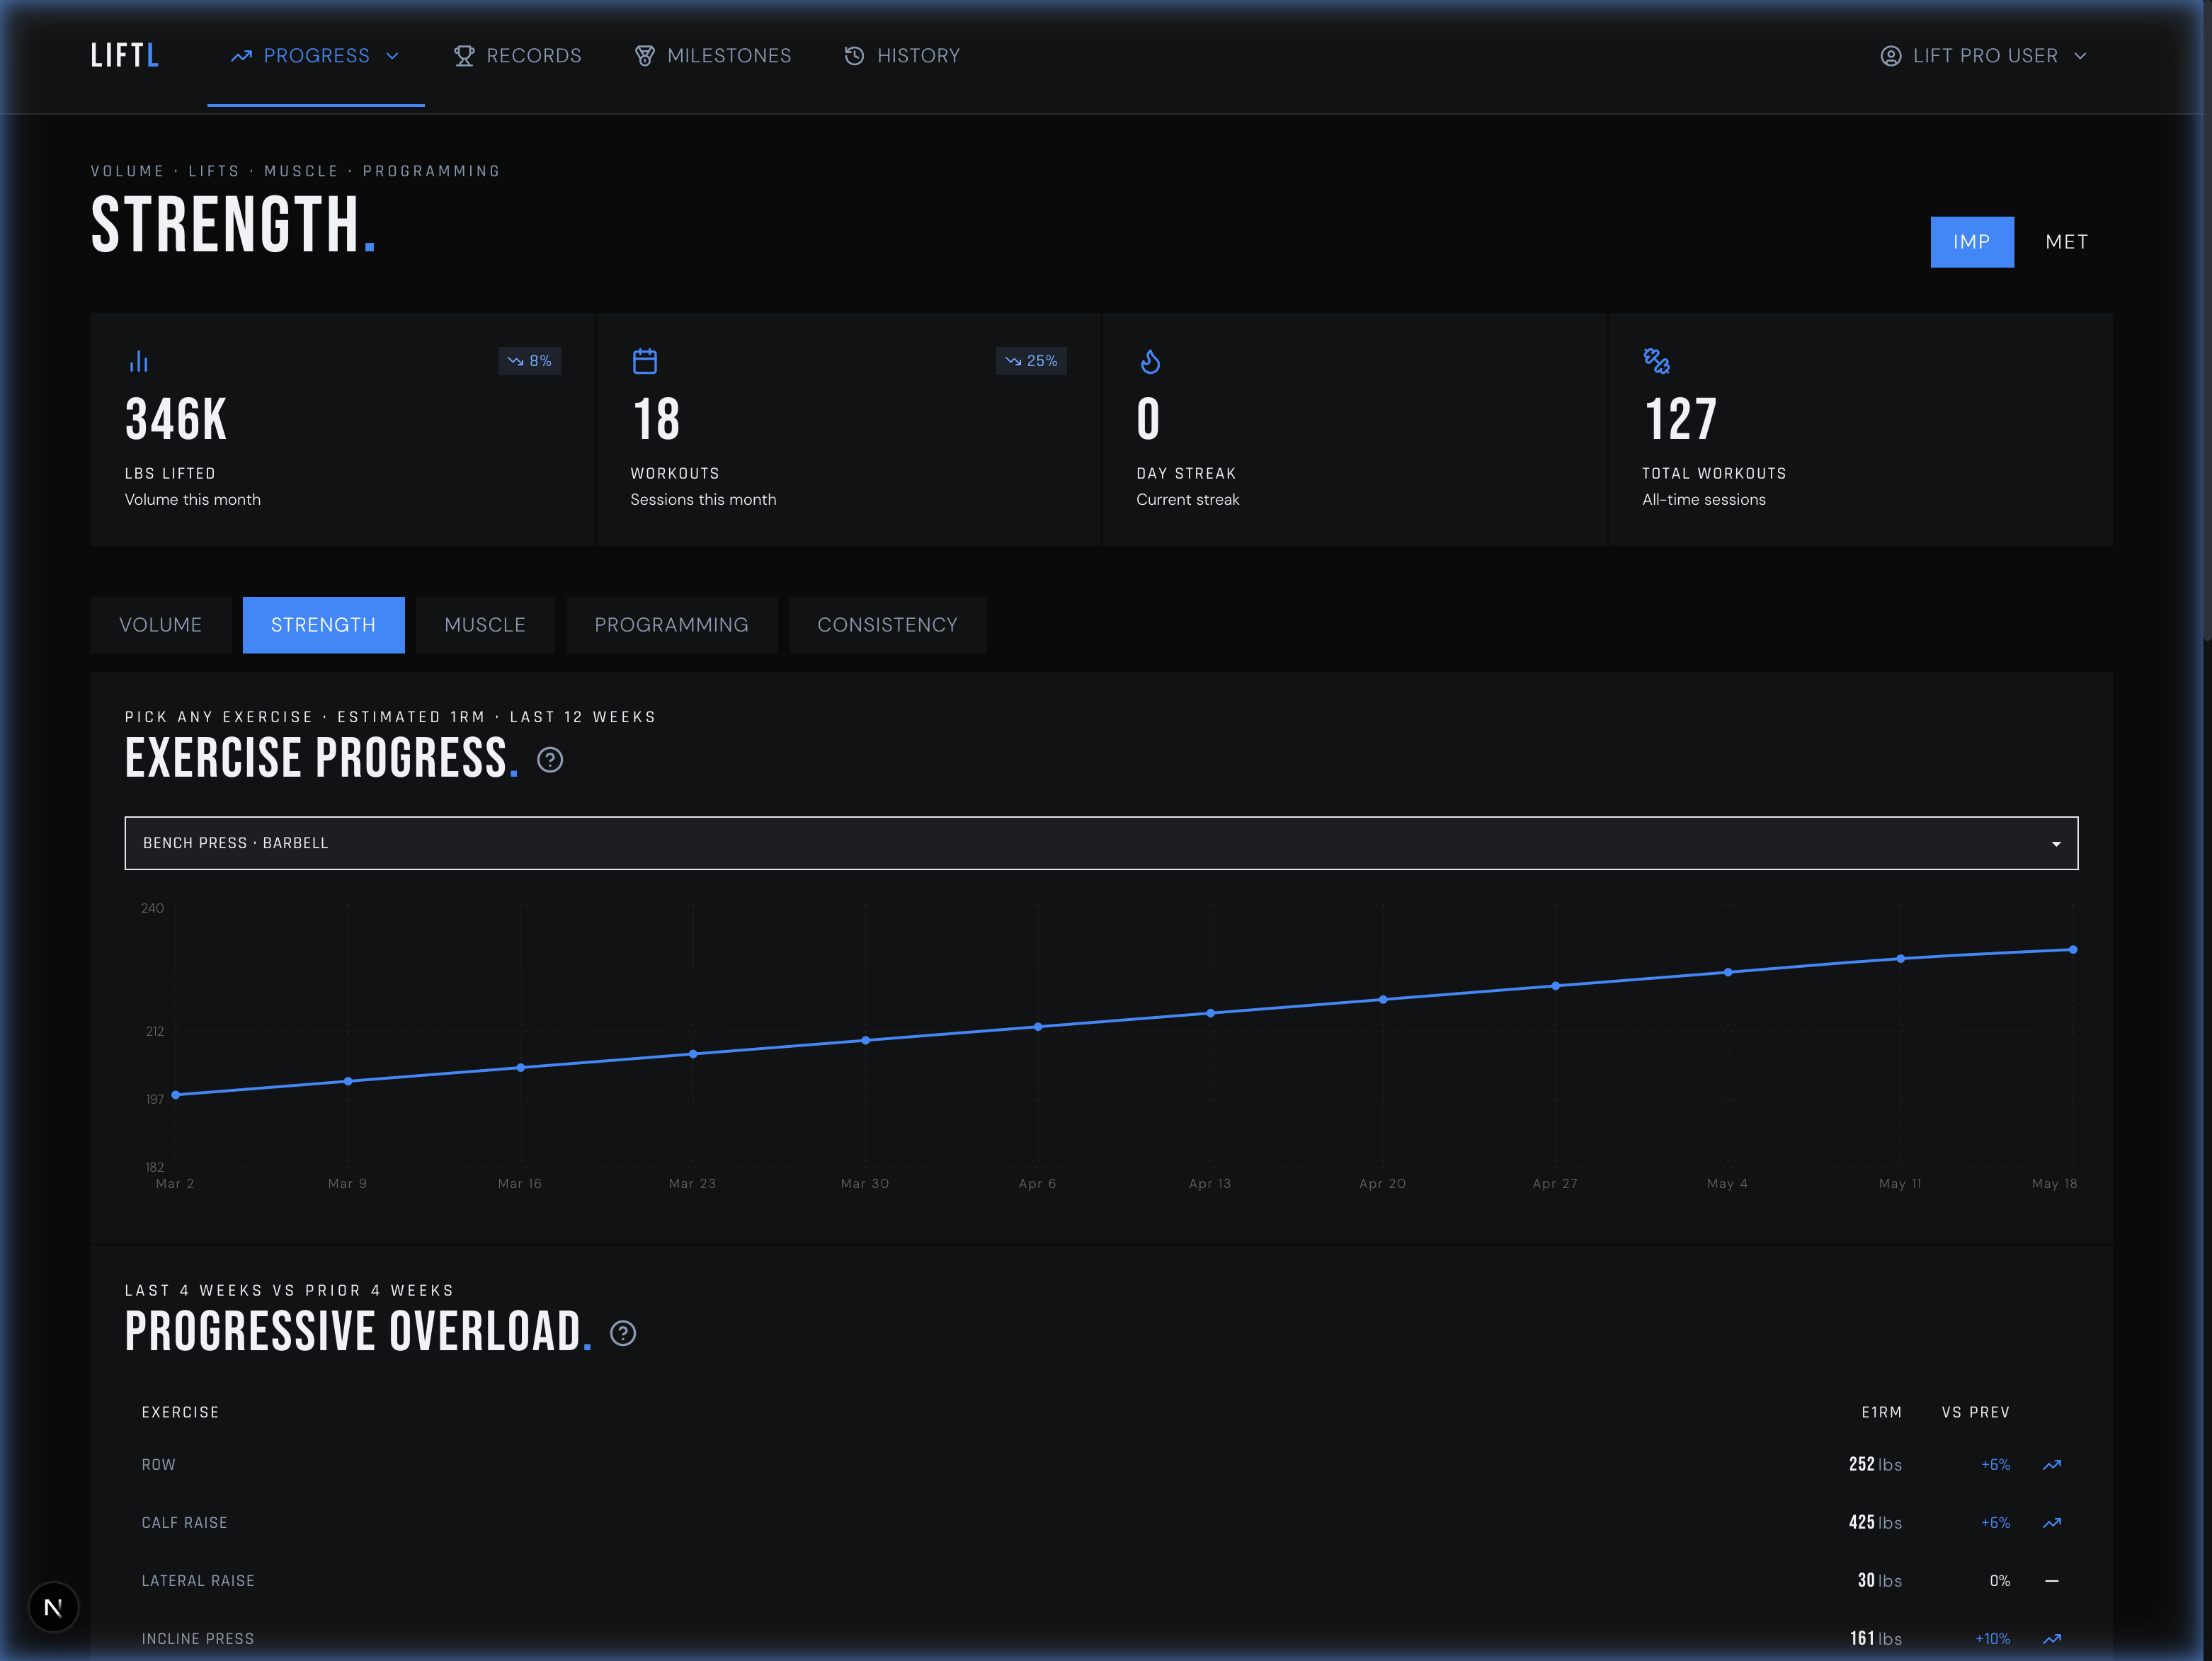Viewport: 2212px width, 1661px height.
Task: Click the bar chart icon above 346K
Action: [139, 361]
